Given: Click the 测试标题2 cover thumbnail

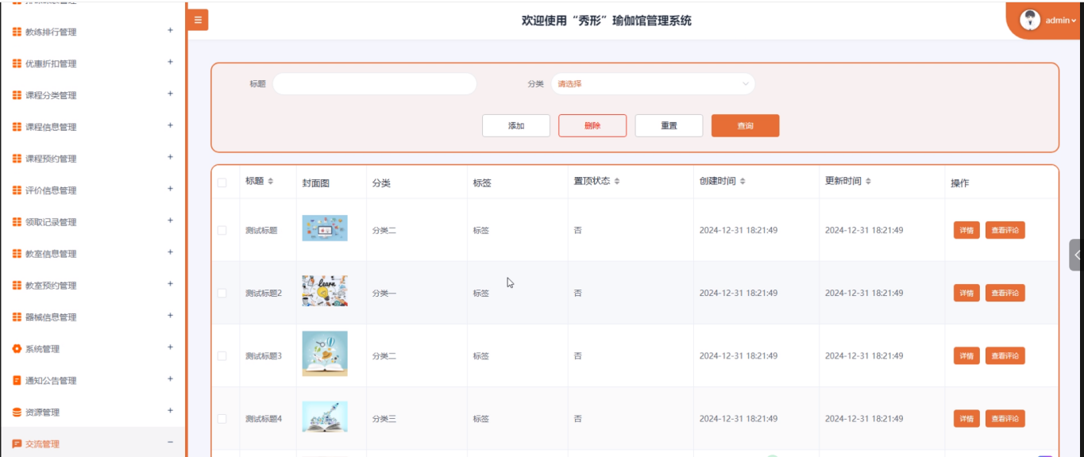Looking at the screenshot, I should click(325, 291).
